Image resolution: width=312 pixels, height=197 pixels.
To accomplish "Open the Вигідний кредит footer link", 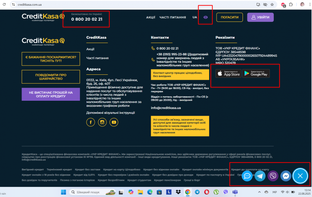I will [32, 169].
